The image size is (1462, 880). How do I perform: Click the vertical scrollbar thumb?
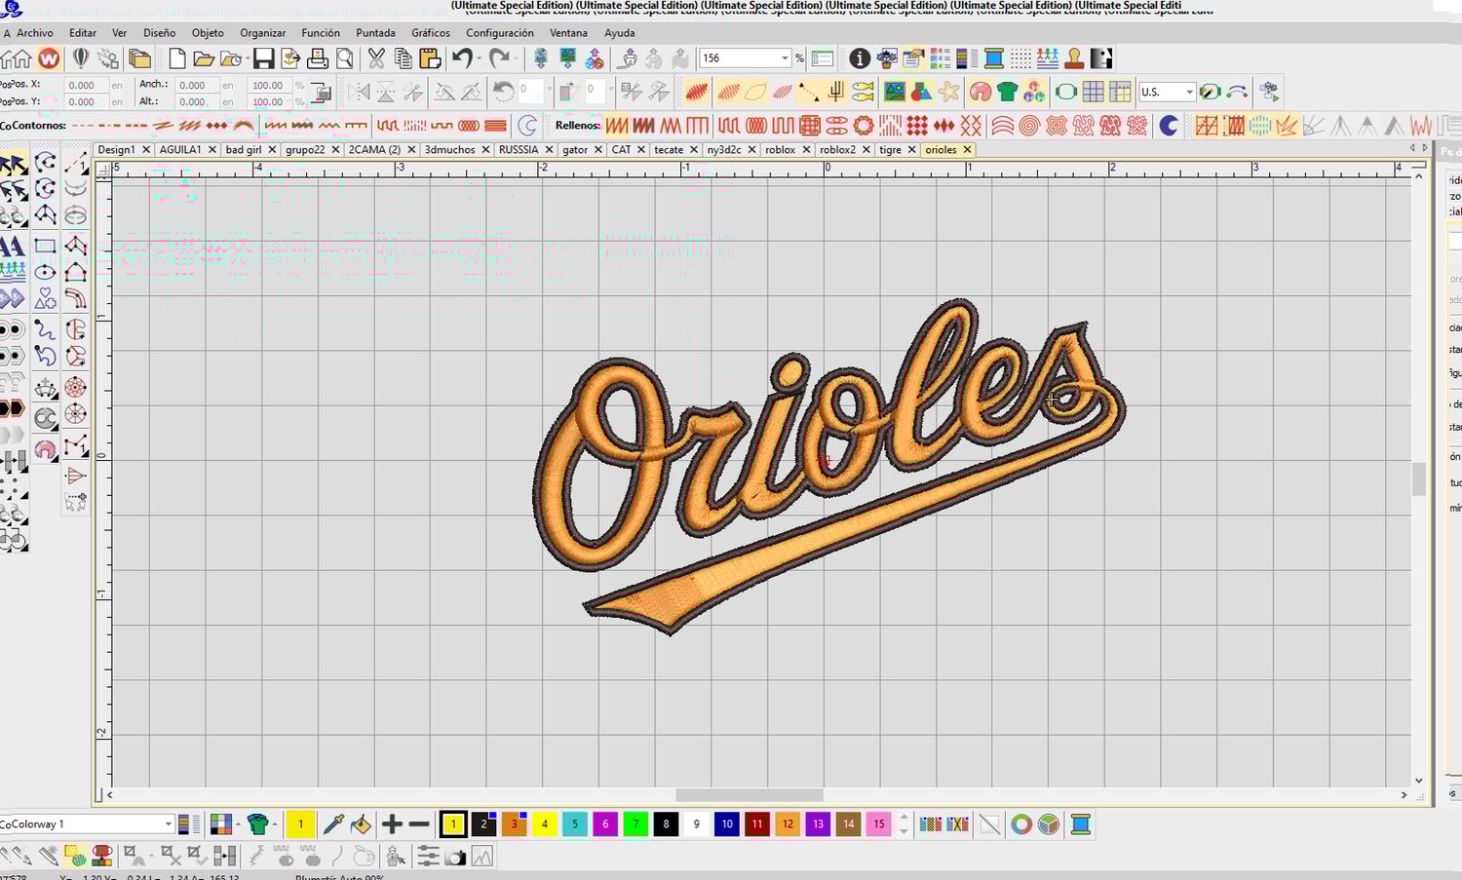(x=1419, y=478)
